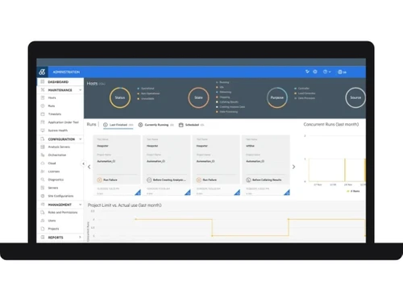Click the Administration header title
This screenshot has height=302, width=403.
66,72
